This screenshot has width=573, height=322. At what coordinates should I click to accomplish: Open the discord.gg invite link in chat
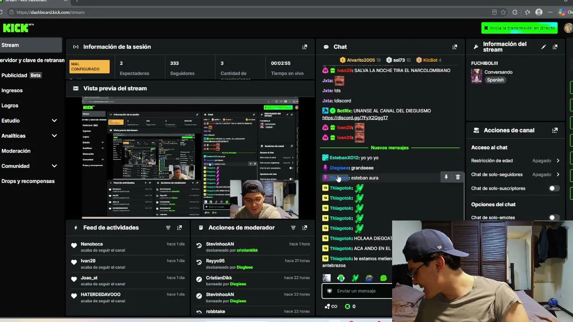pos(355,118)
